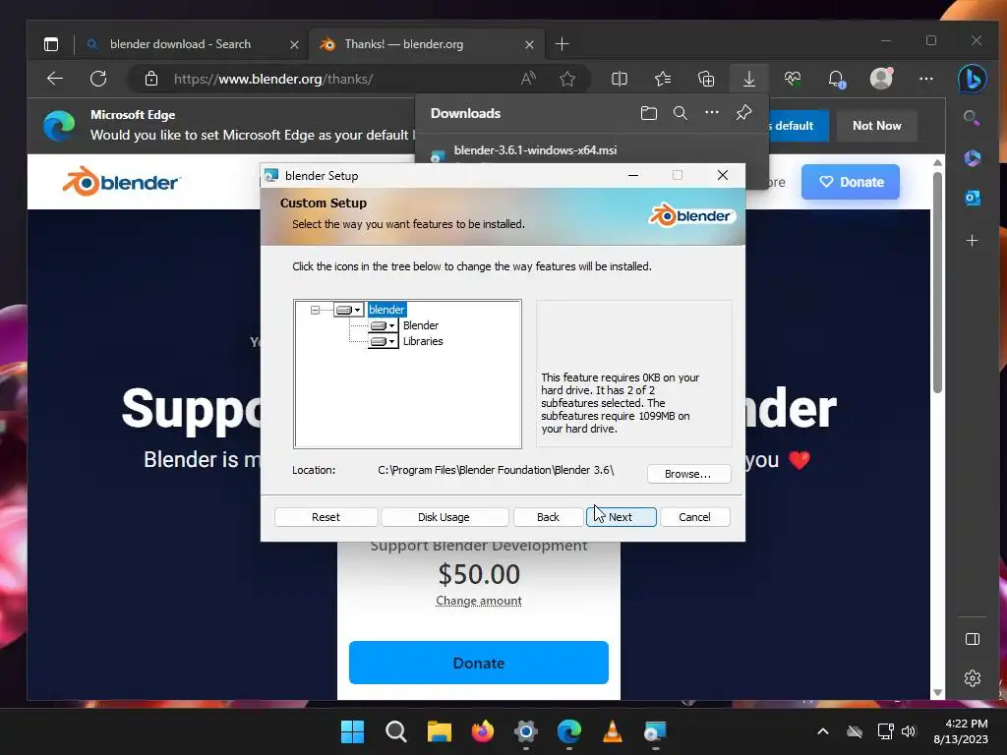Open a new browser tab
1007x755 pixels.
click(x=562, y=43)
